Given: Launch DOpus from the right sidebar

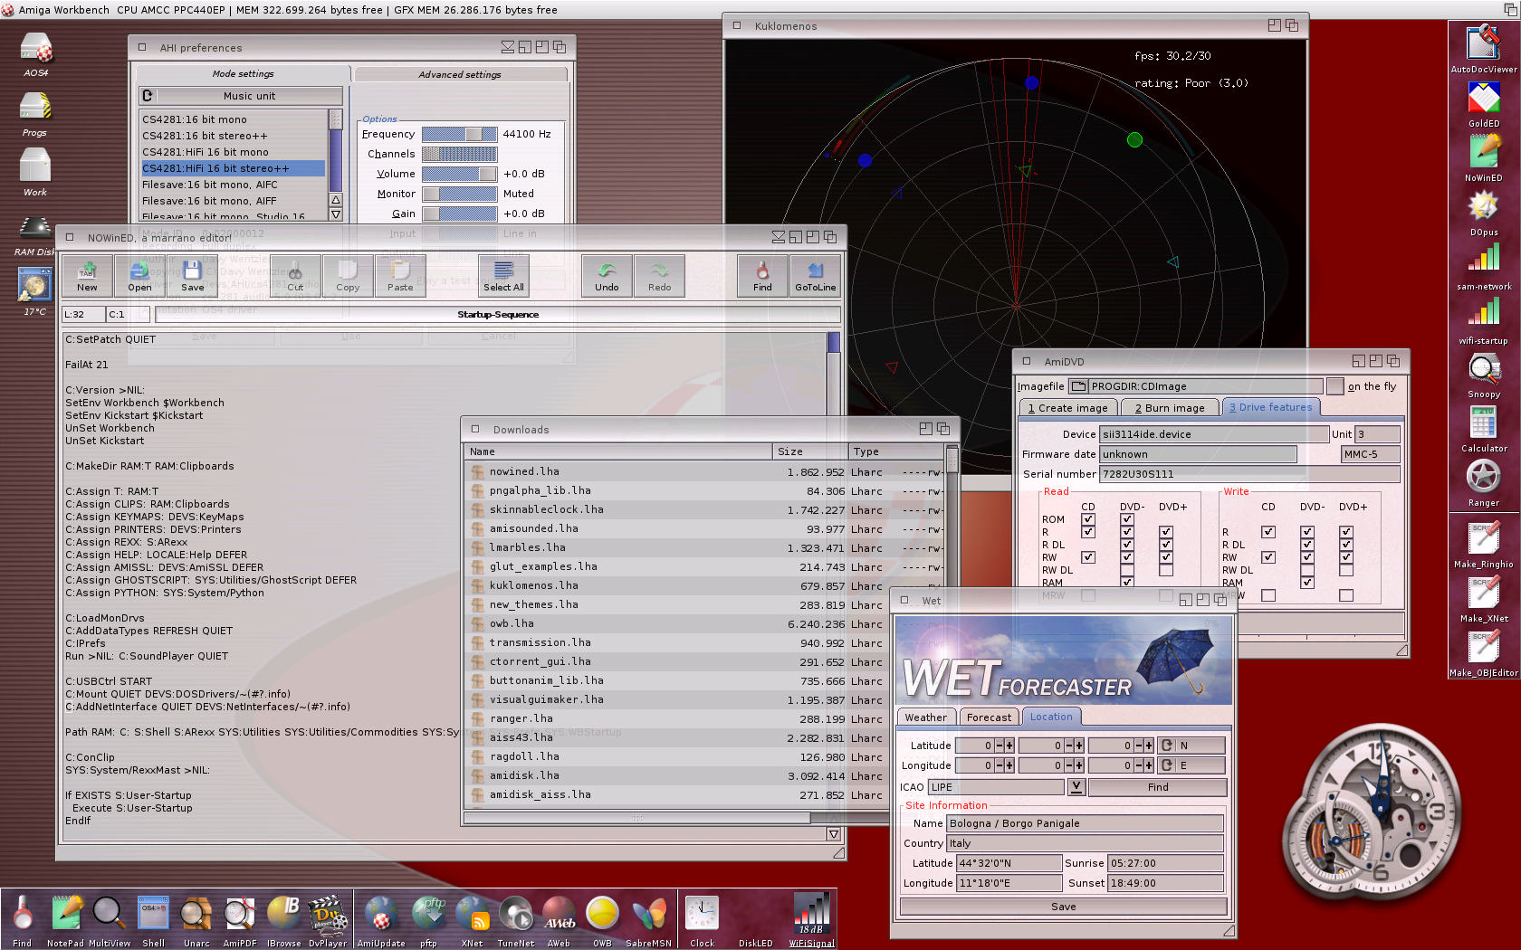Looking at the screenshot, I should [x=1483, y=213].
